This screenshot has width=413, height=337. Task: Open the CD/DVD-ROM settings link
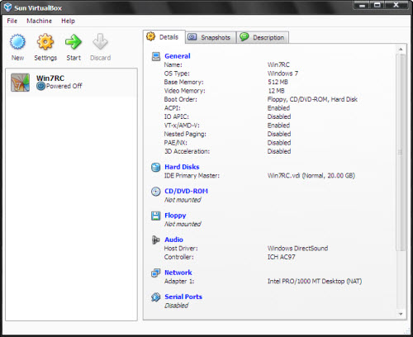[186, 191]
